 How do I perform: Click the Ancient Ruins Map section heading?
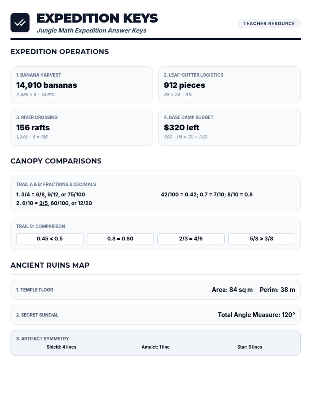pos(50,265)
